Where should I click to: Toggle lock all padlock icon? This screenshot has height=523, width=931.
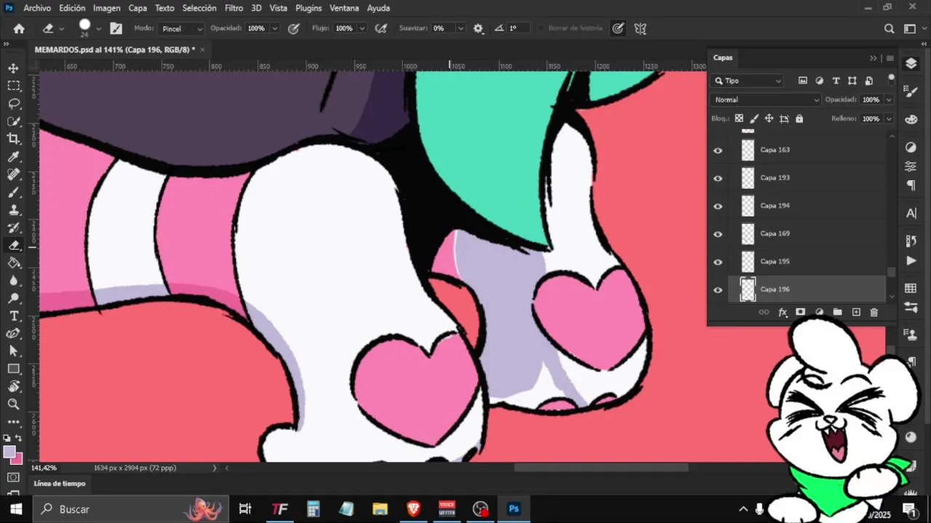[x=799, y=118]
